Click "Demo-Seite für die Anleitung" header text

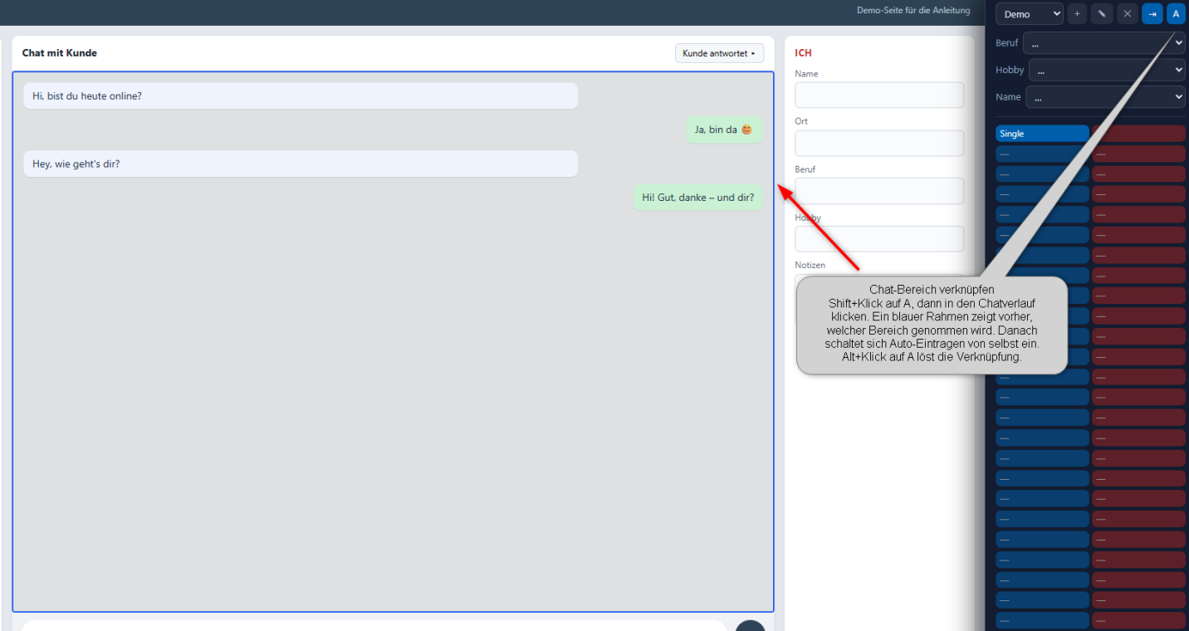tap(913, 11)
